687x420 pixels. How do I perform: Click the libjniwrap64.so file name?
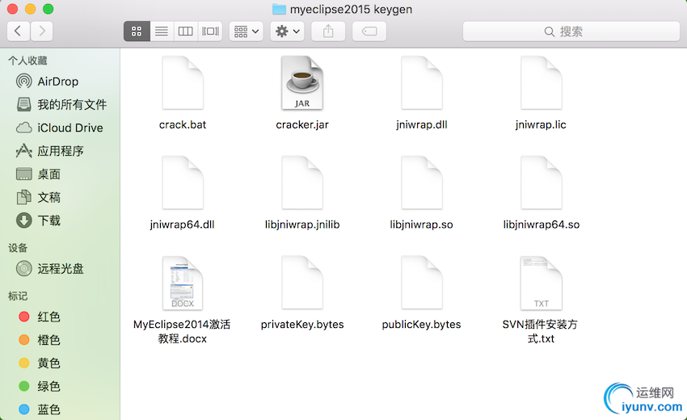(x=542, y=225)
